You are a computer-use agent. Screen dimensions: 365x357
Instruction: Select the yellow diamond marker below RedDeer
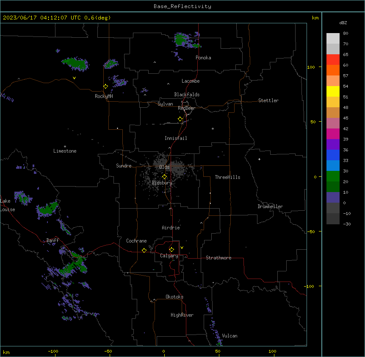(x=180, y=119)
